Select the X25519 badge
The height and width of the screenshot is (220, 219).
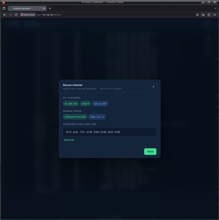(x=85, y=104)
